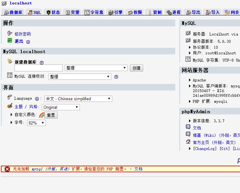Screen dimensions: 240x193
Task: Click the 修改密码 change password link
Action: coord(23,34)
